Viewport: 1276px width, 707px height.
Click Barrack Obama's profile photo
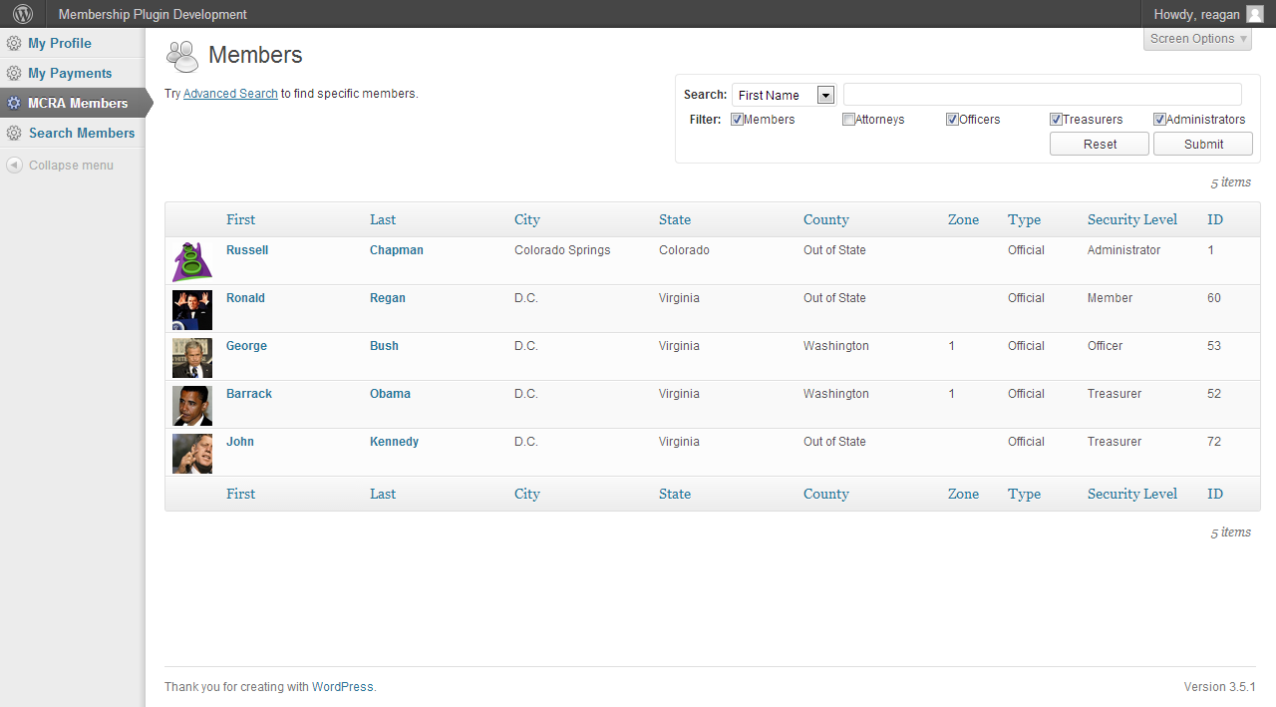pos(191,405)
